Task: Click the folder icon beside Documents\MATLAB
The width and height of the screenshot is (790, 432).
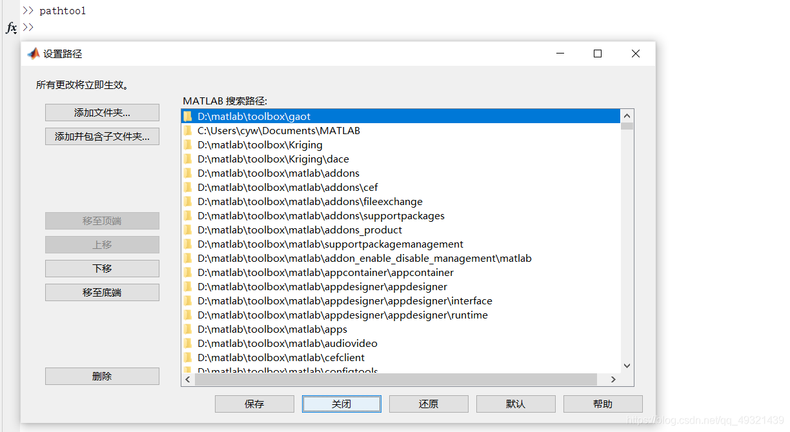Action: click(x=188, y=130)
